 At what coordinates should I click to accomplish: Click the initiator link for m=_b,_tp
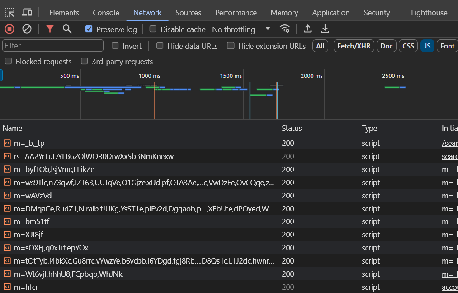coord(449,143)
